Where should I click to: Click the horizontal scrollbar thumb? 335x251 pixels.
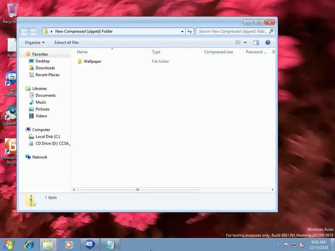click(x=138, y=190)
